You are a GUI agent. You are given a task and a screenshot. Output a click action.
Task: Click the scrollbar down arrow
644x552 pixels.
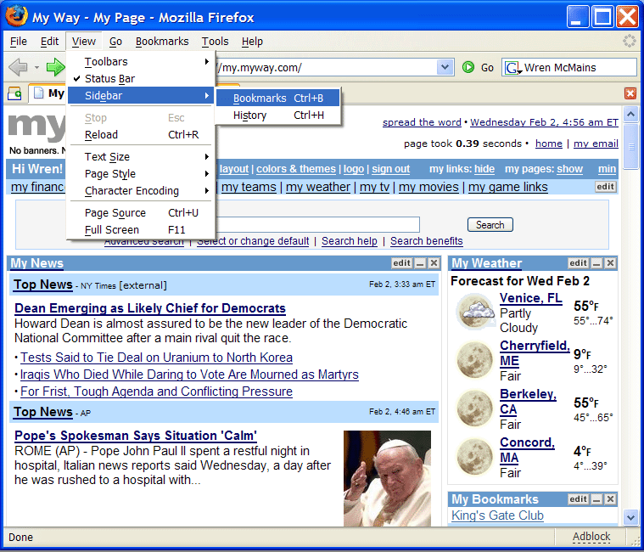coord(631,517)
